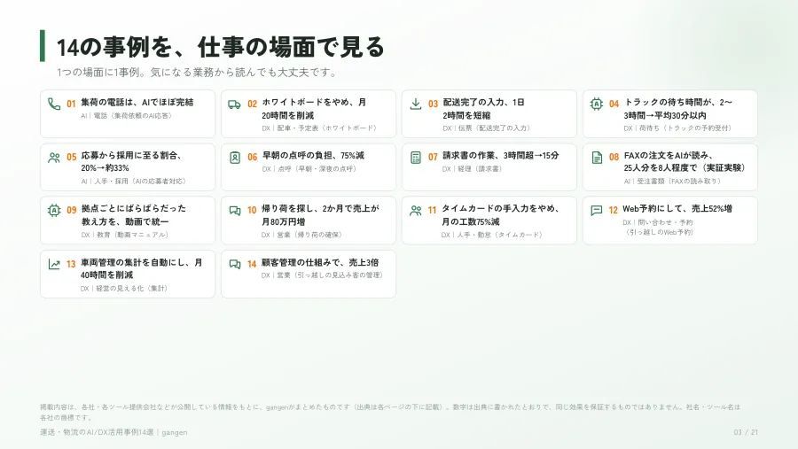Image resolution: width=798 pixels, height=449 pixels.
Task: Open the card 配送完了の入力、1日2時間を短縮
Action: tap(489, 114)
